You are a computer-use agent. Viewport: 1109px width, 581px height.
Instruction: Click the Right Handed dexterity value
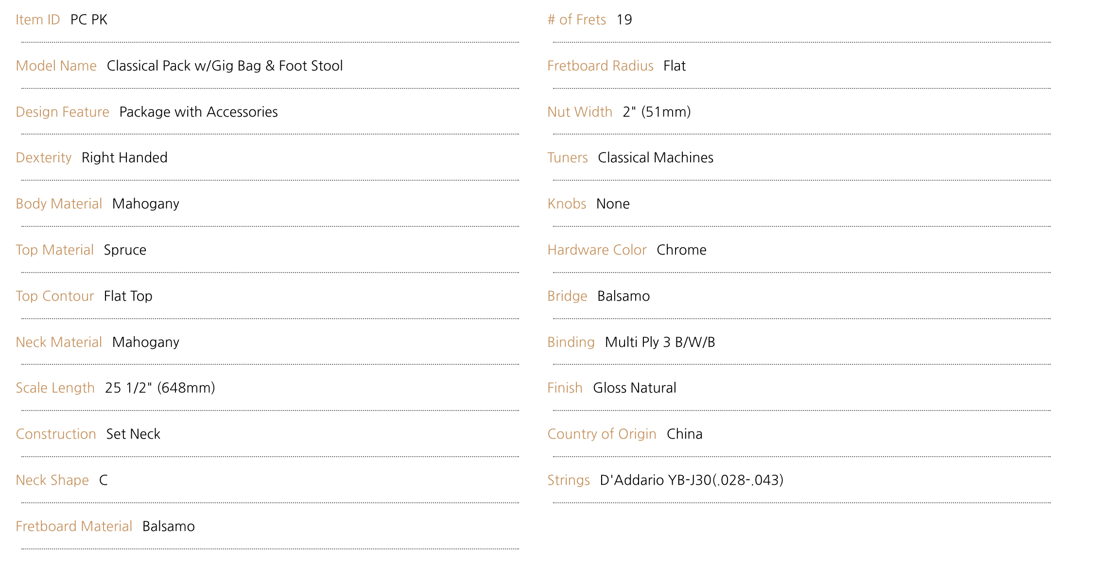click(124, 157)
